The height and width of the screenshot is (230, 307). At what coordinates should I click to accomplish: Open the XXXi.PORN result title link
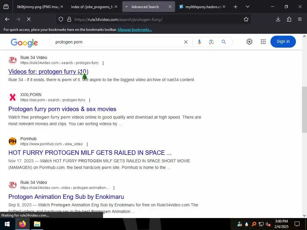(x=62, y=109)
